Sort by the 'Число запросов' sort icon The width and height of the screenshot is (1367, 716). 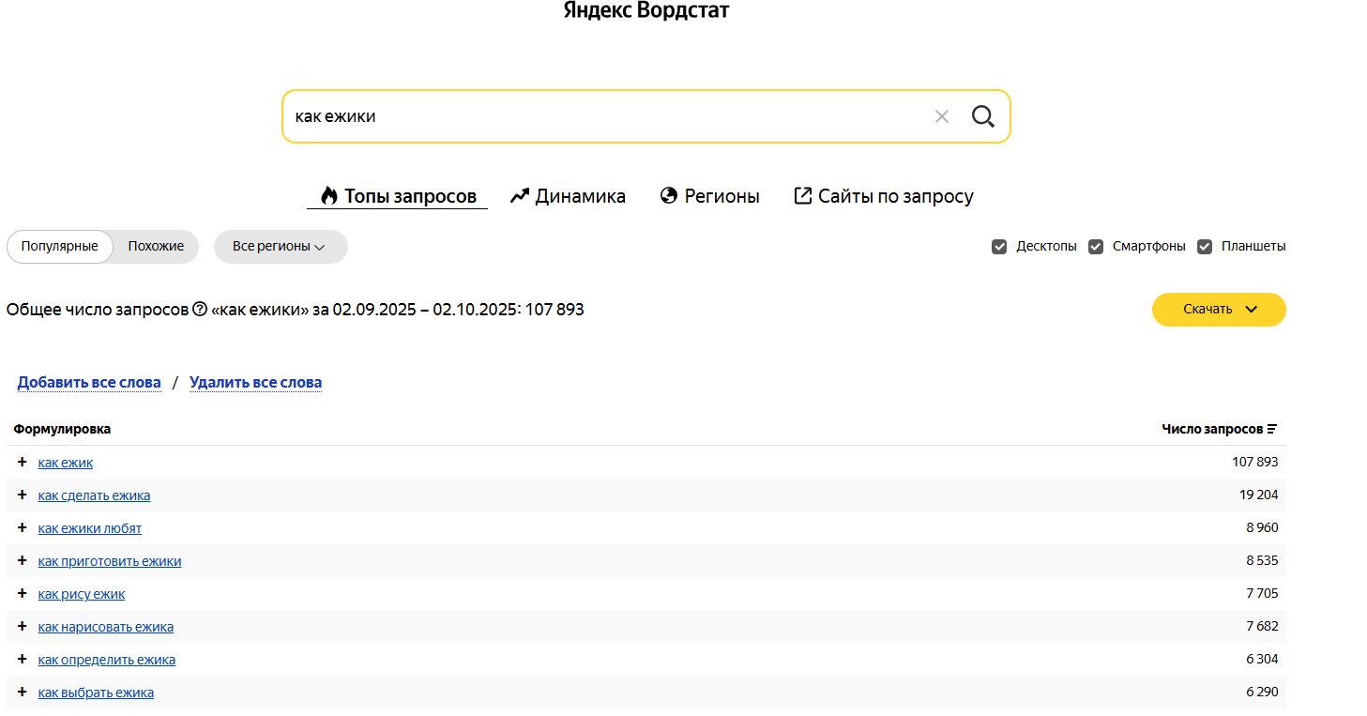point(1272,429)
